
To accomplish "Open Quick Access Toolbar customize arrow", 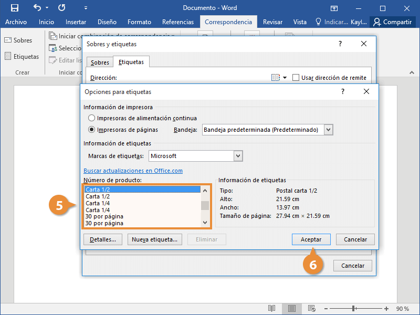I will (x=86, y=8).
